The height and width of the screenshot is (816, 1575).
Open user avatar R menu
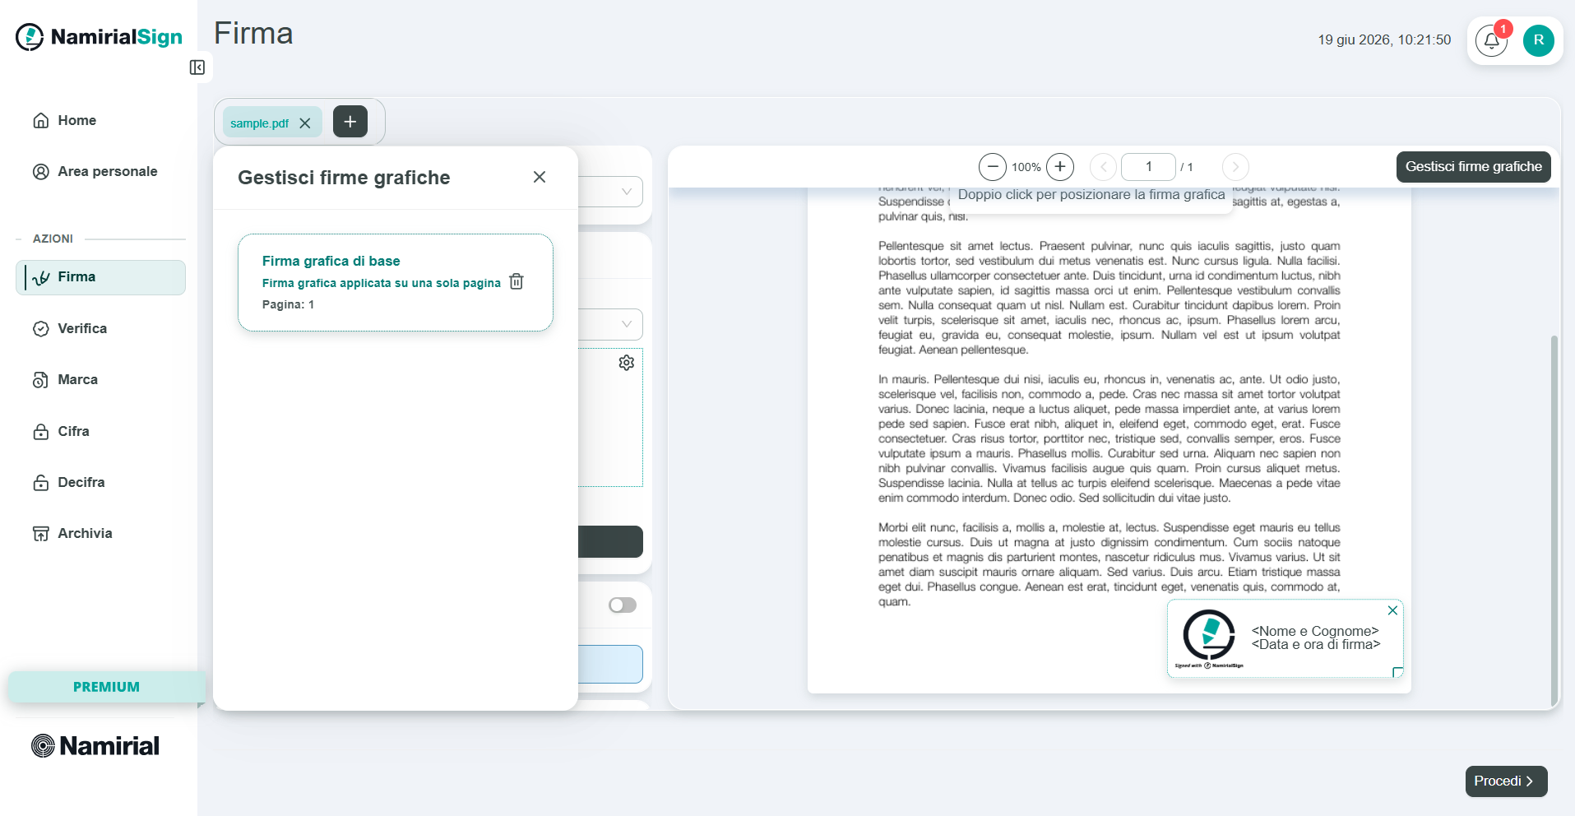(1538, 40)
